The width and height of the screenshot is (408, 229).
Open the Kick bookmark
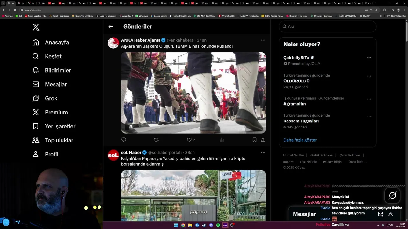(19, 16)
